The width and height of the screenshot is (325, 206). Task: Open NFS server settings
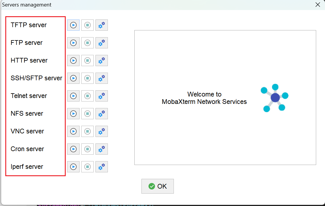coord(102,114)
